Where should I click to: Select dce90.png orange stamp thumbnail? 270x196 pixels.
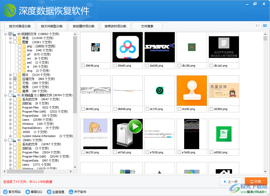click(192, 91)
